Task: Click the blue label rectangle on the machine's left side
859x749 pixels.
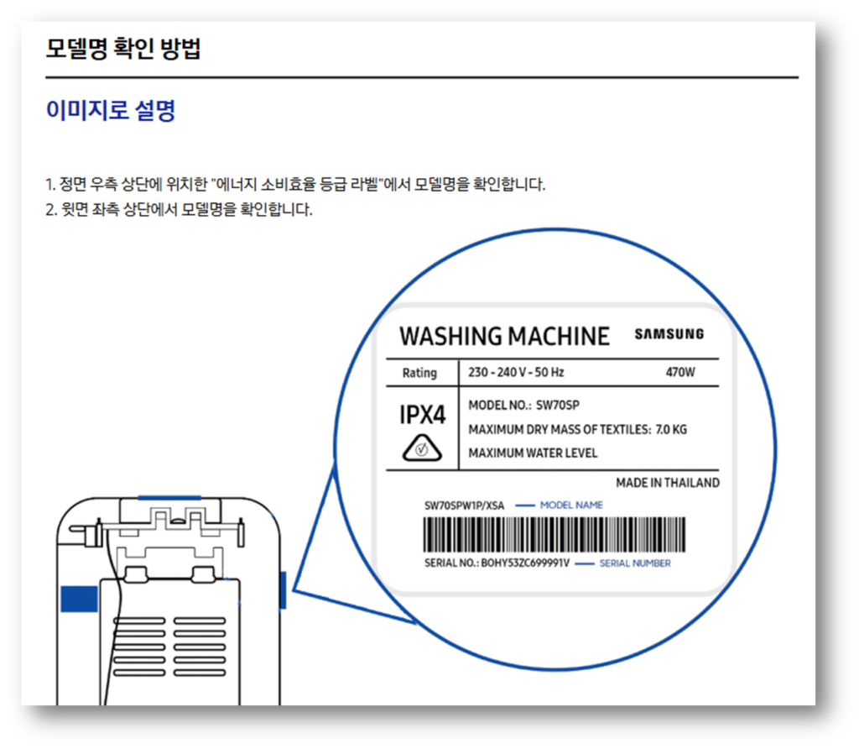Action: coord(79,599)
